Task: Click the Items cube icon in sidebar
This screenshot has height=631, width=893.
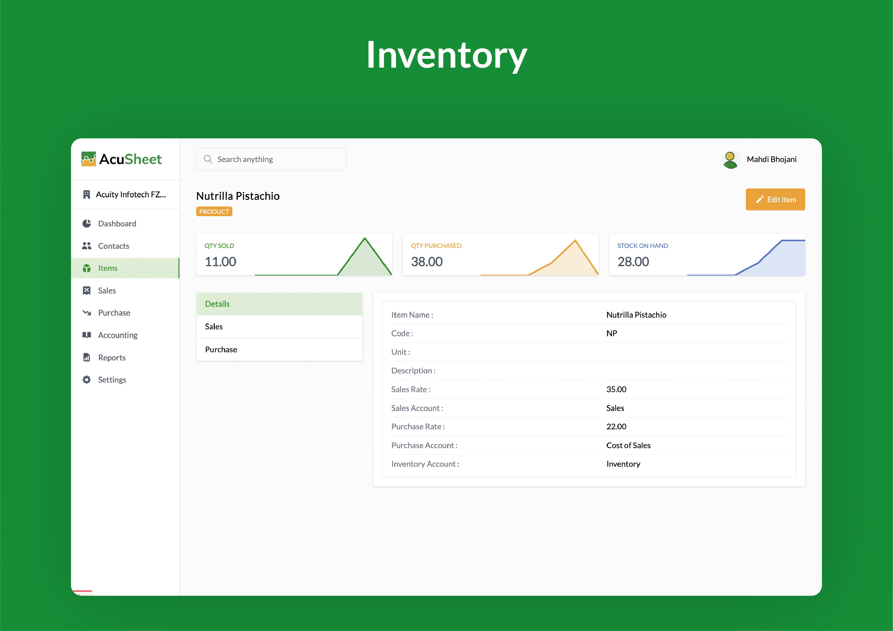Action: [87, 268]
